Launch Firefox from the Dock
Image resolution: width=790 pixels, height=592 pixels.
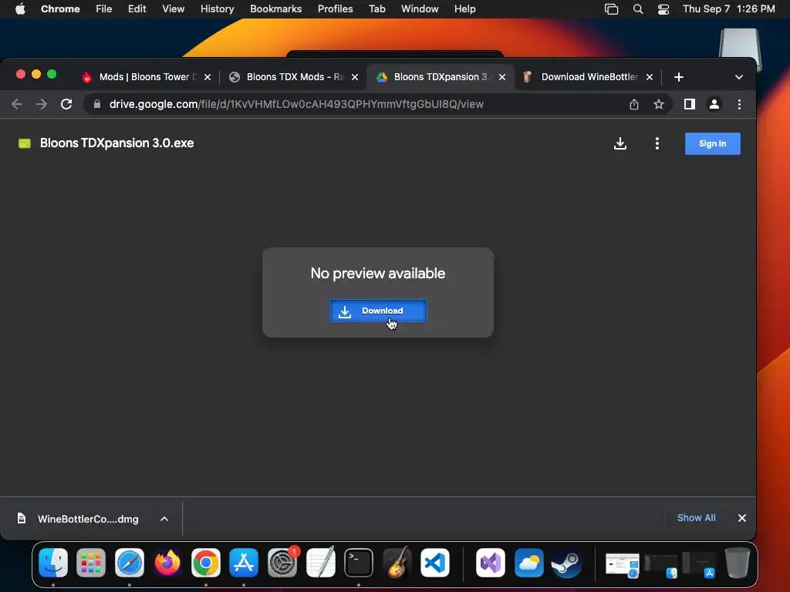coord(167,562)
